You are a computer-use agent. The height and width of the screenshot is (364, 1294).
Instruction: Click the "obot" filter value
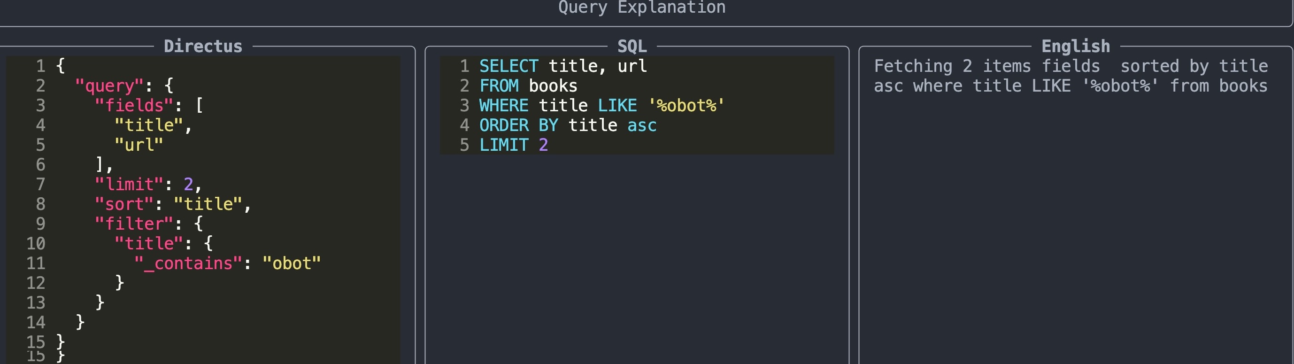coord(292,263)
